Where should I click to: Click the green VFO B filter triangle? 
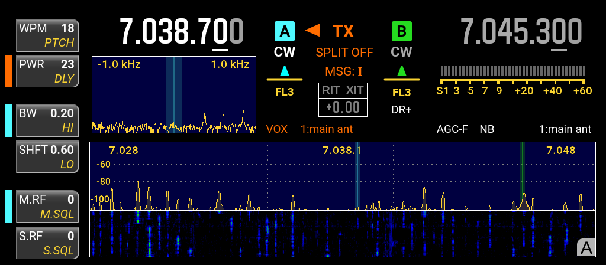401,71
